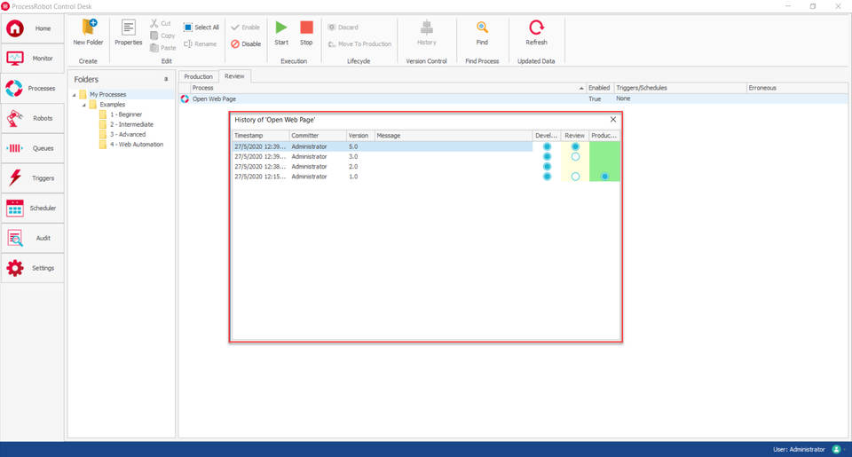Select the 2 - Intermediate folder

(131, 124)
